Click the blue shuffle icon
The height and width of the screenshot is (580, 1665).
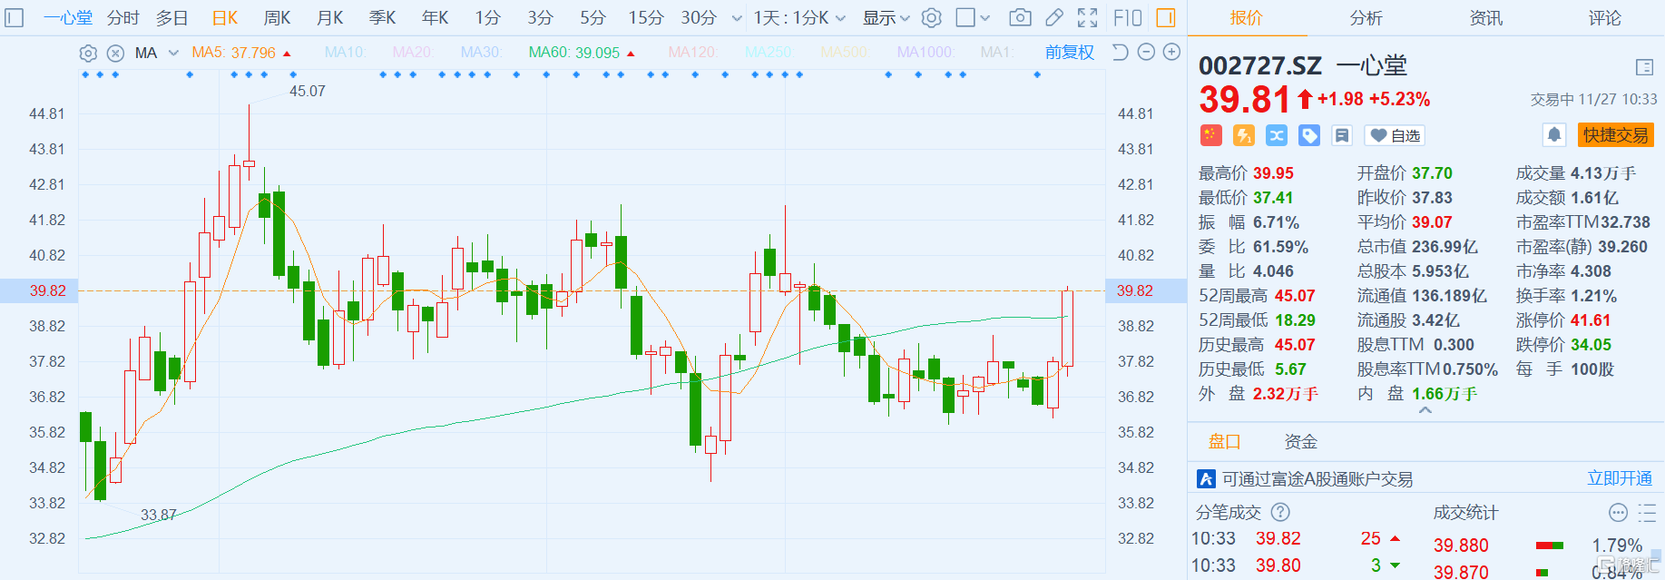point(1277,135)
